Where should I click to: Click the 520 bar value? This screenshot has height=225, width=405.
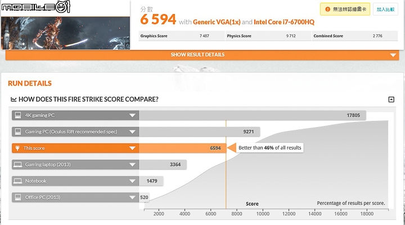(144, 197)
